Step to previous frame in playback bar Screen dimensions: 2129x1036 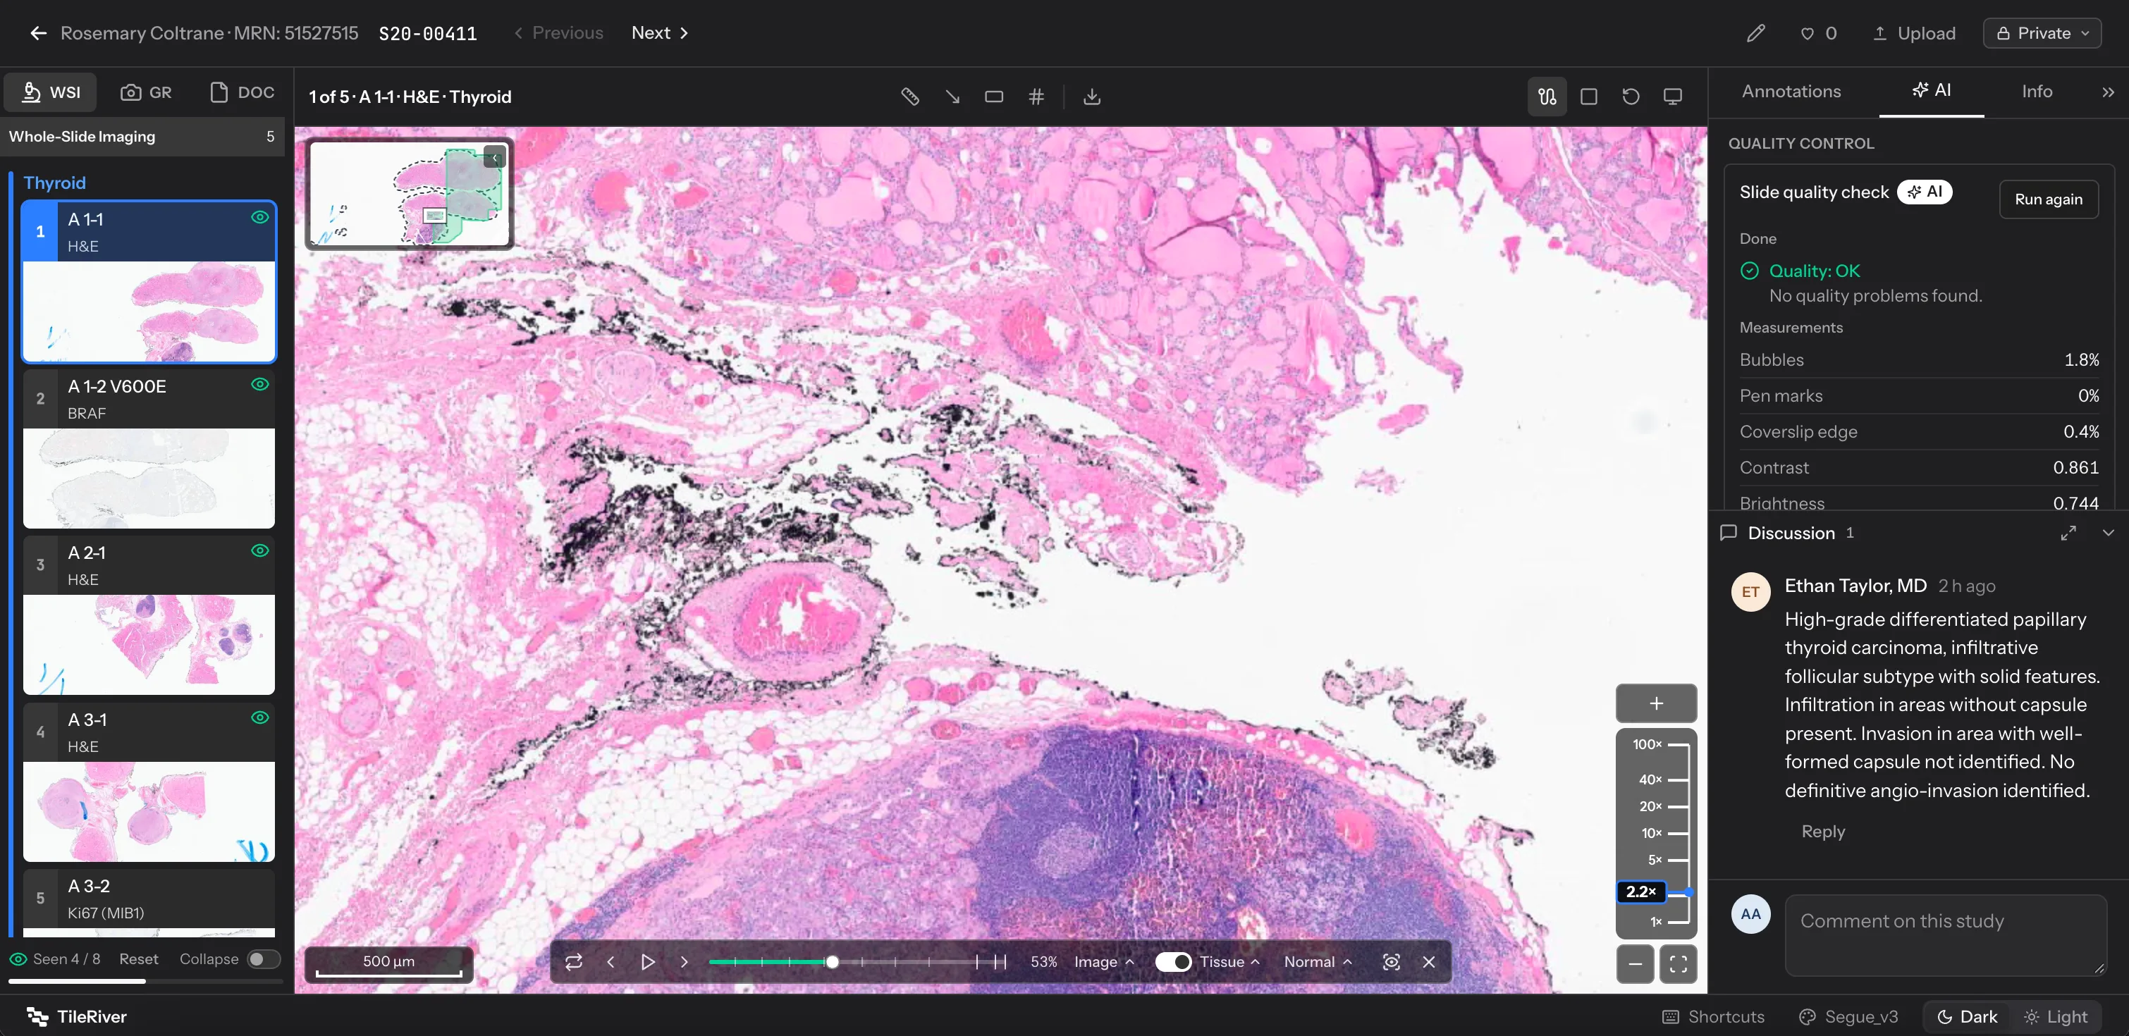(x=611, y=961)
